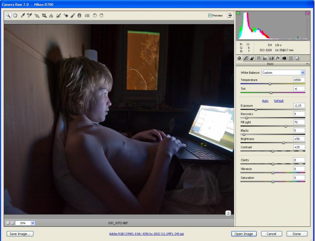315x241 pixels.
Task: Open the Lens Corrections tab
Action: tap(271, 58)
